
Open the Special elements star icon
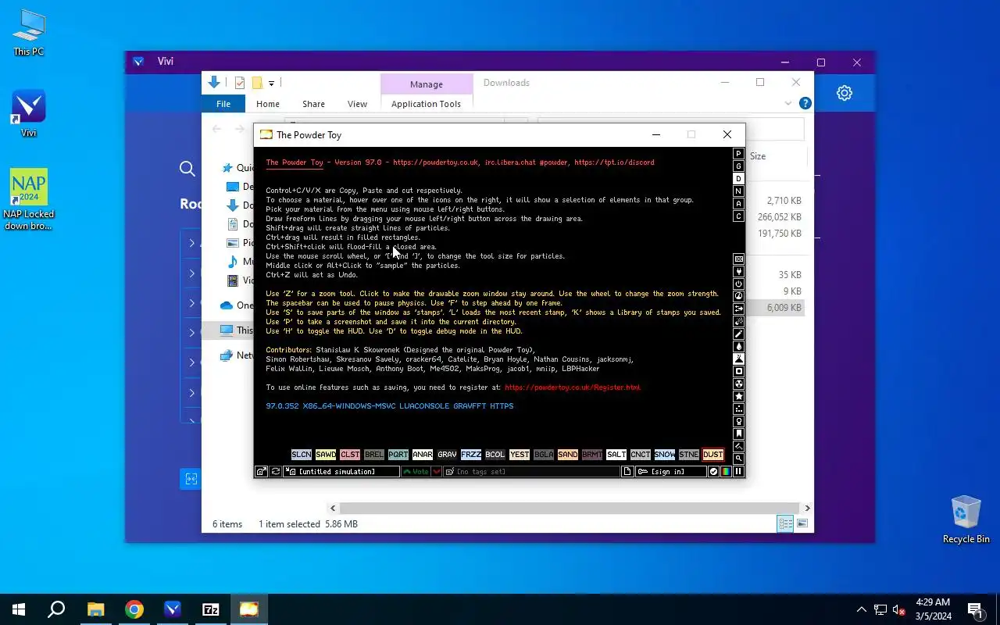(x=738, y=396)
